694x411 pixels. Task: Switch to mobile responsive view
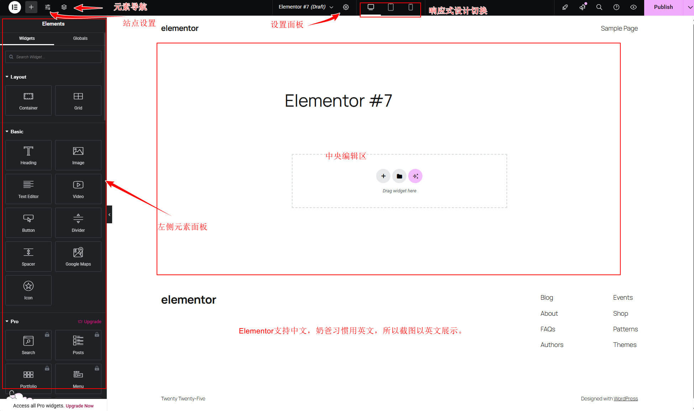point(410,7)
